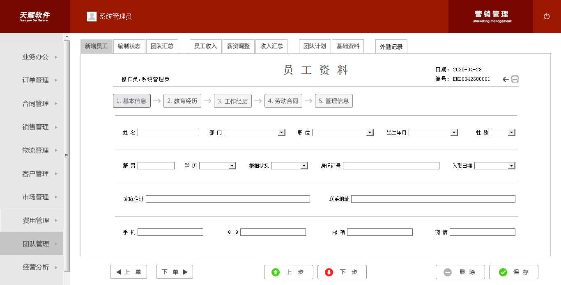Expand 合同管理 sidebar menu
Image resolution: width=561 pixels, height=285 pixels.
(32, 104)
